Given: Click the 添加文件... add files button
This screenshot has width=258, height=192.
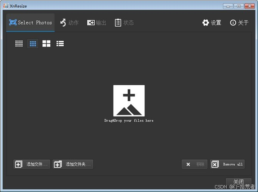Looking at the screenshot, I should 31,164.
